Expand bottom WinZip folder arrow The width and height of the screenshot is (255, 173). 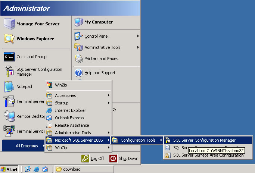click(109, 148)
